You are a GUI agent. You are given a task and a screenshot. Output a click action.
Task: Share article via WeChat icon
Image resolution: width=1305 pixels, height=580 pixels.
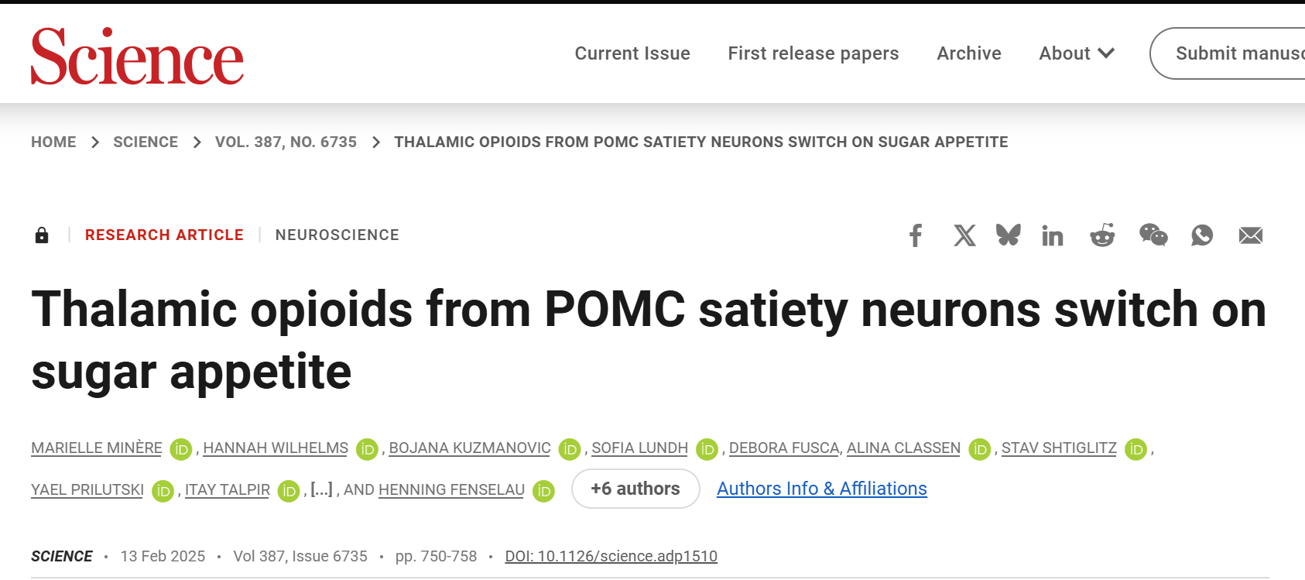(x=1153, y=235)
